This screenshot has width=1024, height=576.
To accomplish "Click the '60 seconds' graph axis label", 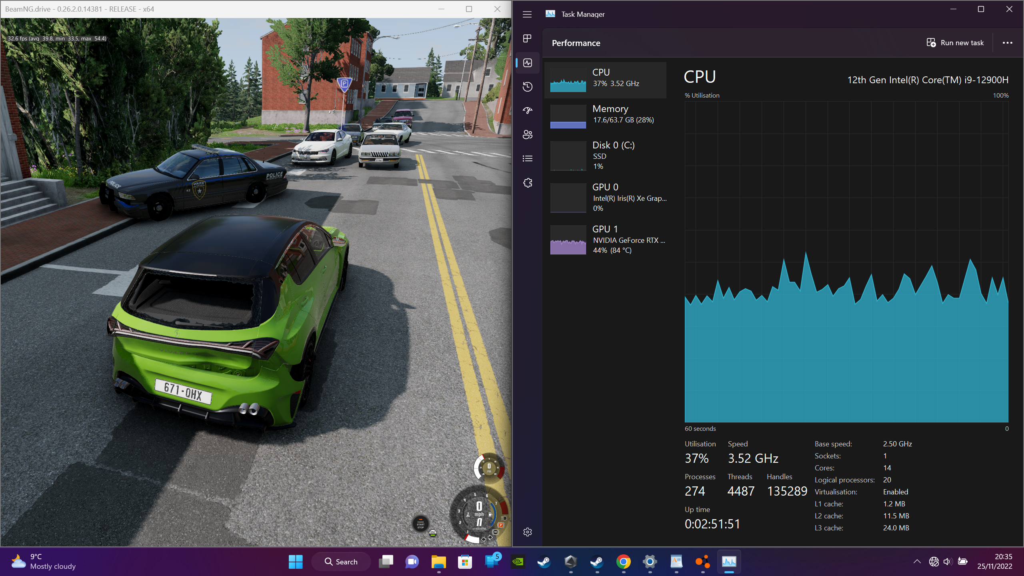I will pyautogui.click(x=700, y=429).
